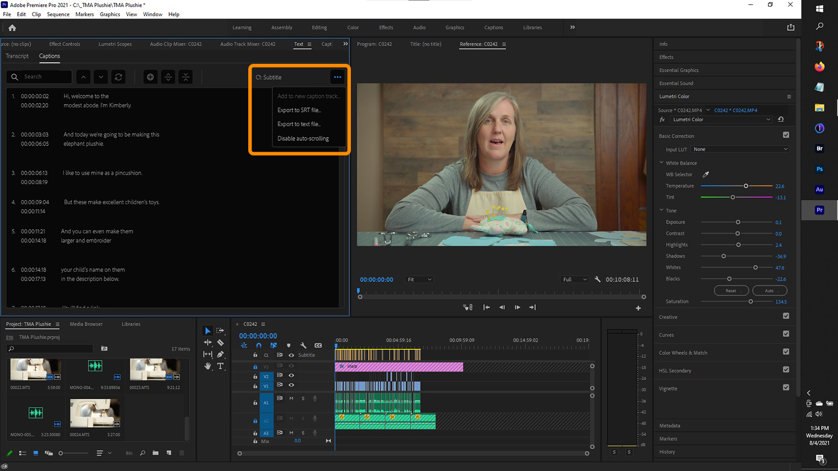Open Photoshop from the Windows taskbar
The height and width of the screenshot is (471, 838).
[819, 169]
